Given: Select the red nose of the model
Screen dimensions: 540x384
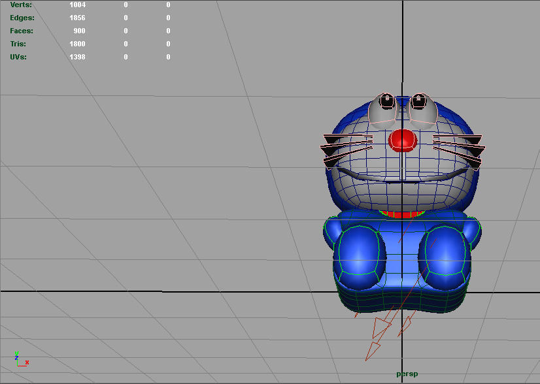Looking at the screenshot, I should pos(403,140).
